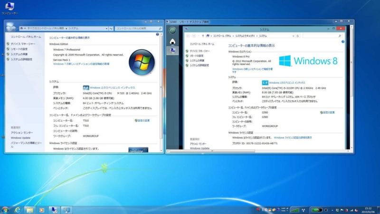Show hidden tray icons arrow
Screen dimensions: 380x214
tap(332, 210)
